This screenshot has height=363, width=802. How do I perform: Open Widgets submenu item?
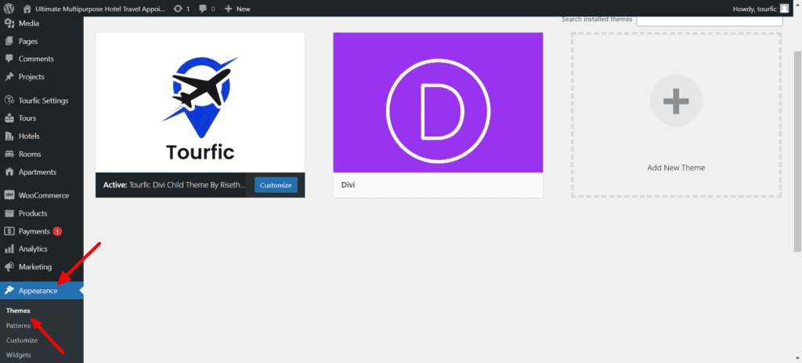[x=19, y=355]
